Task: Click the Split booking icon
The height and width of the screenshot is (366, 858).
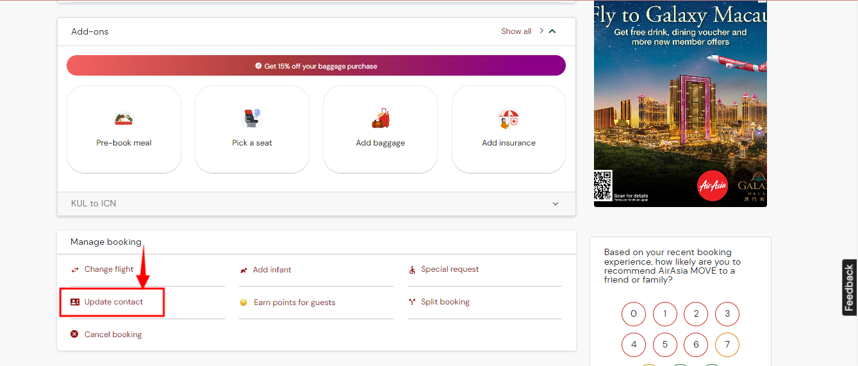Action: click(x=412, y=302)
